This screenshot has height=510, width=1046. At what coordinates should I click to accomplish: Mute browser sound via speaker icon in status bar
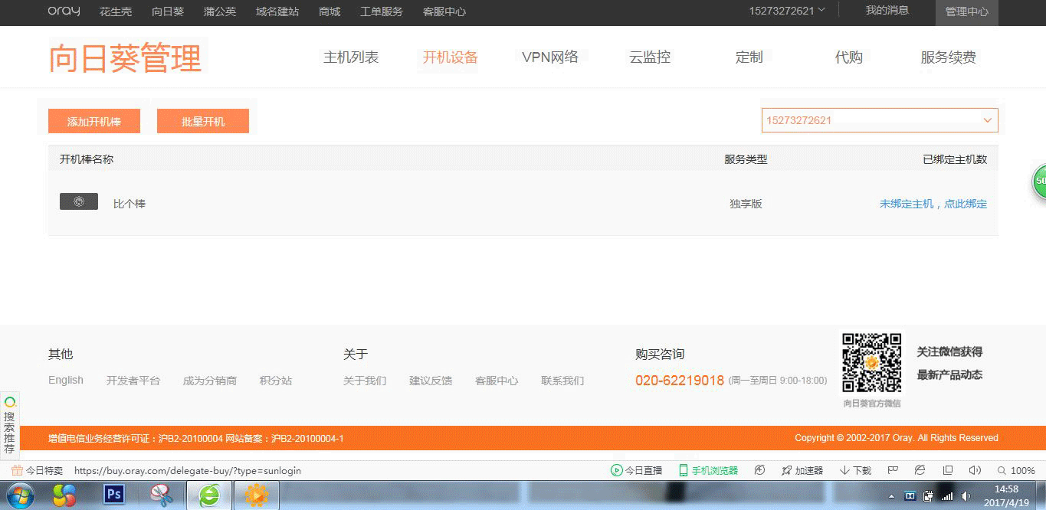[975, 470]
